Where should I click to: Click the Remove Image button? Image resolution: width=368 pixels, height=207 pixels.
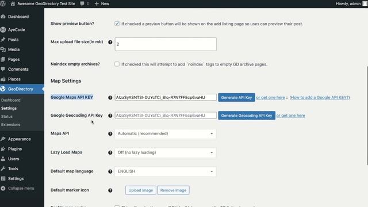coord(173,190)
